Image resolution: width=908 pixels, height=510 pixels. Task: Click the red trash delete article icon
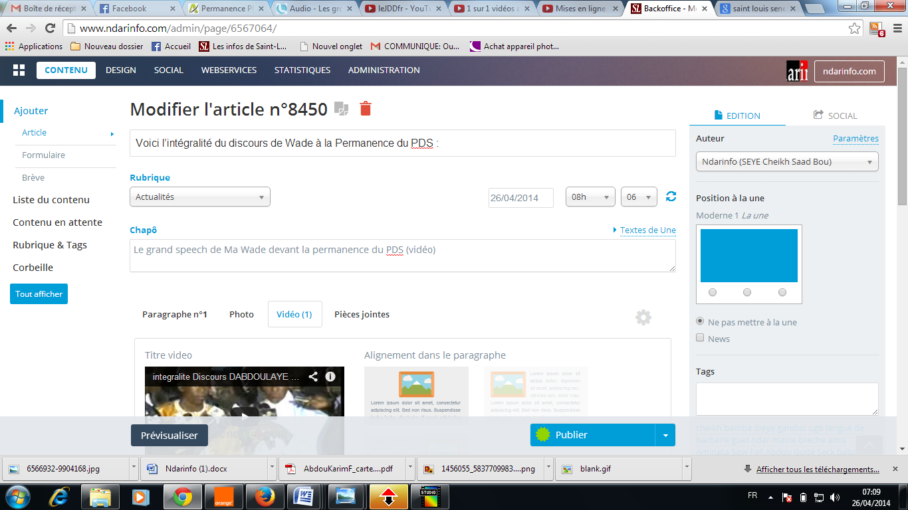coord(365,109)
